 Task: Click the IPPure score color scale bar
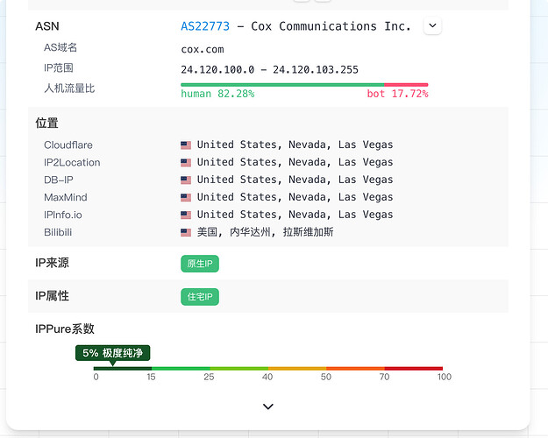coord(268,369)
